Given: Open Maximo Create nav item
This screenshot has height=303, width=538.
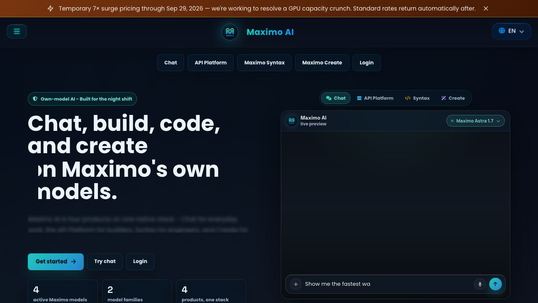Looking at the screenshot, I should tap(322, 63).
